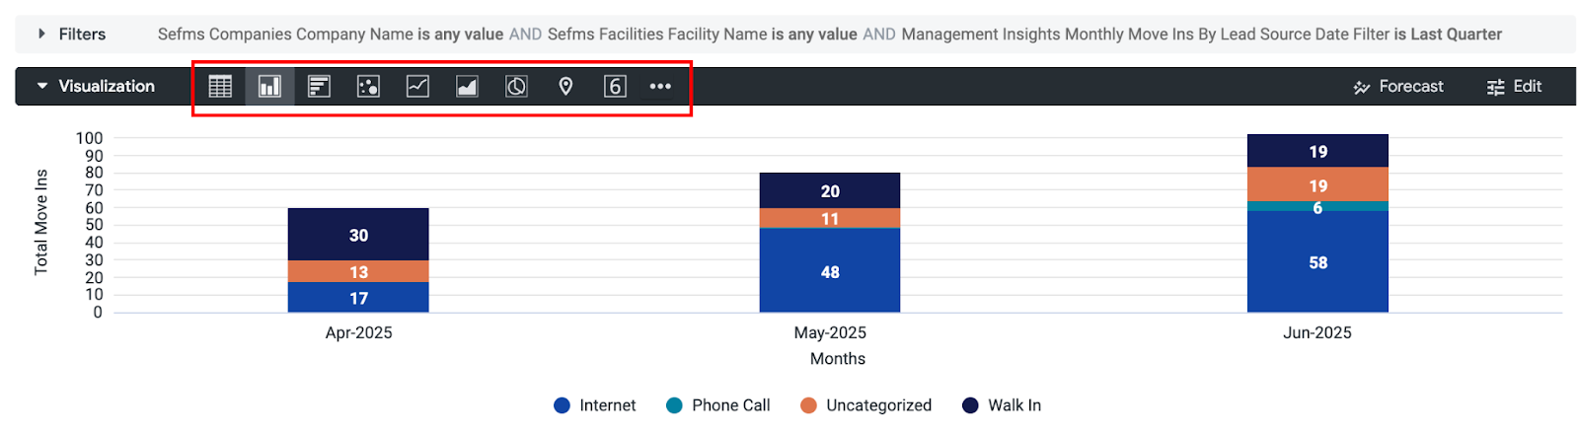Click the Forecast button
The image size is (1579, 433).
[x=1398, y=87]
